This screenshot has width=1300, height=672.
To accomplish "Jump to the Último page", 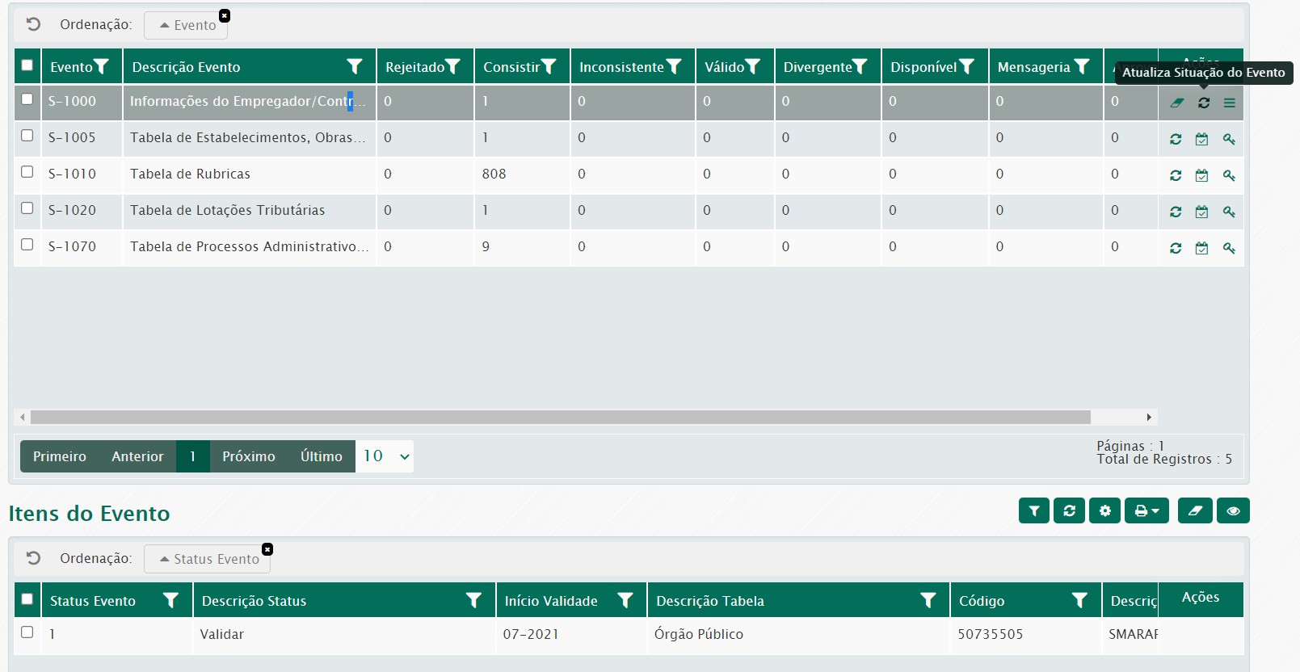I will [322, 456].
